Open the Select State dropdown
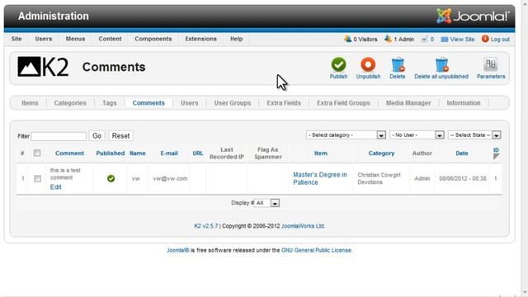The height and width of the screenshot is (297, 528). point(474,135)
